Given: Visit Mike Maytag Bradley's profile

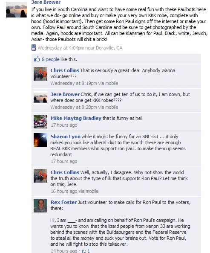Looking at the screenshot, I should click(x=76, y=118).
